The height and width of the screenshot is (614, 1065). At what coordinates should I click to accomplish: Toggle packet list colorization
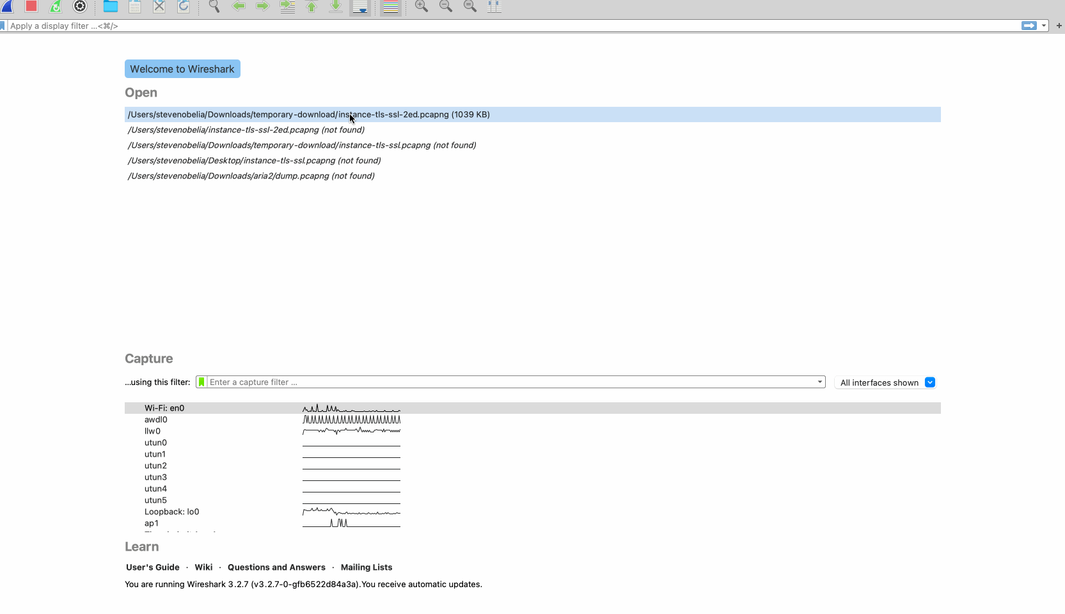(390, 6)
